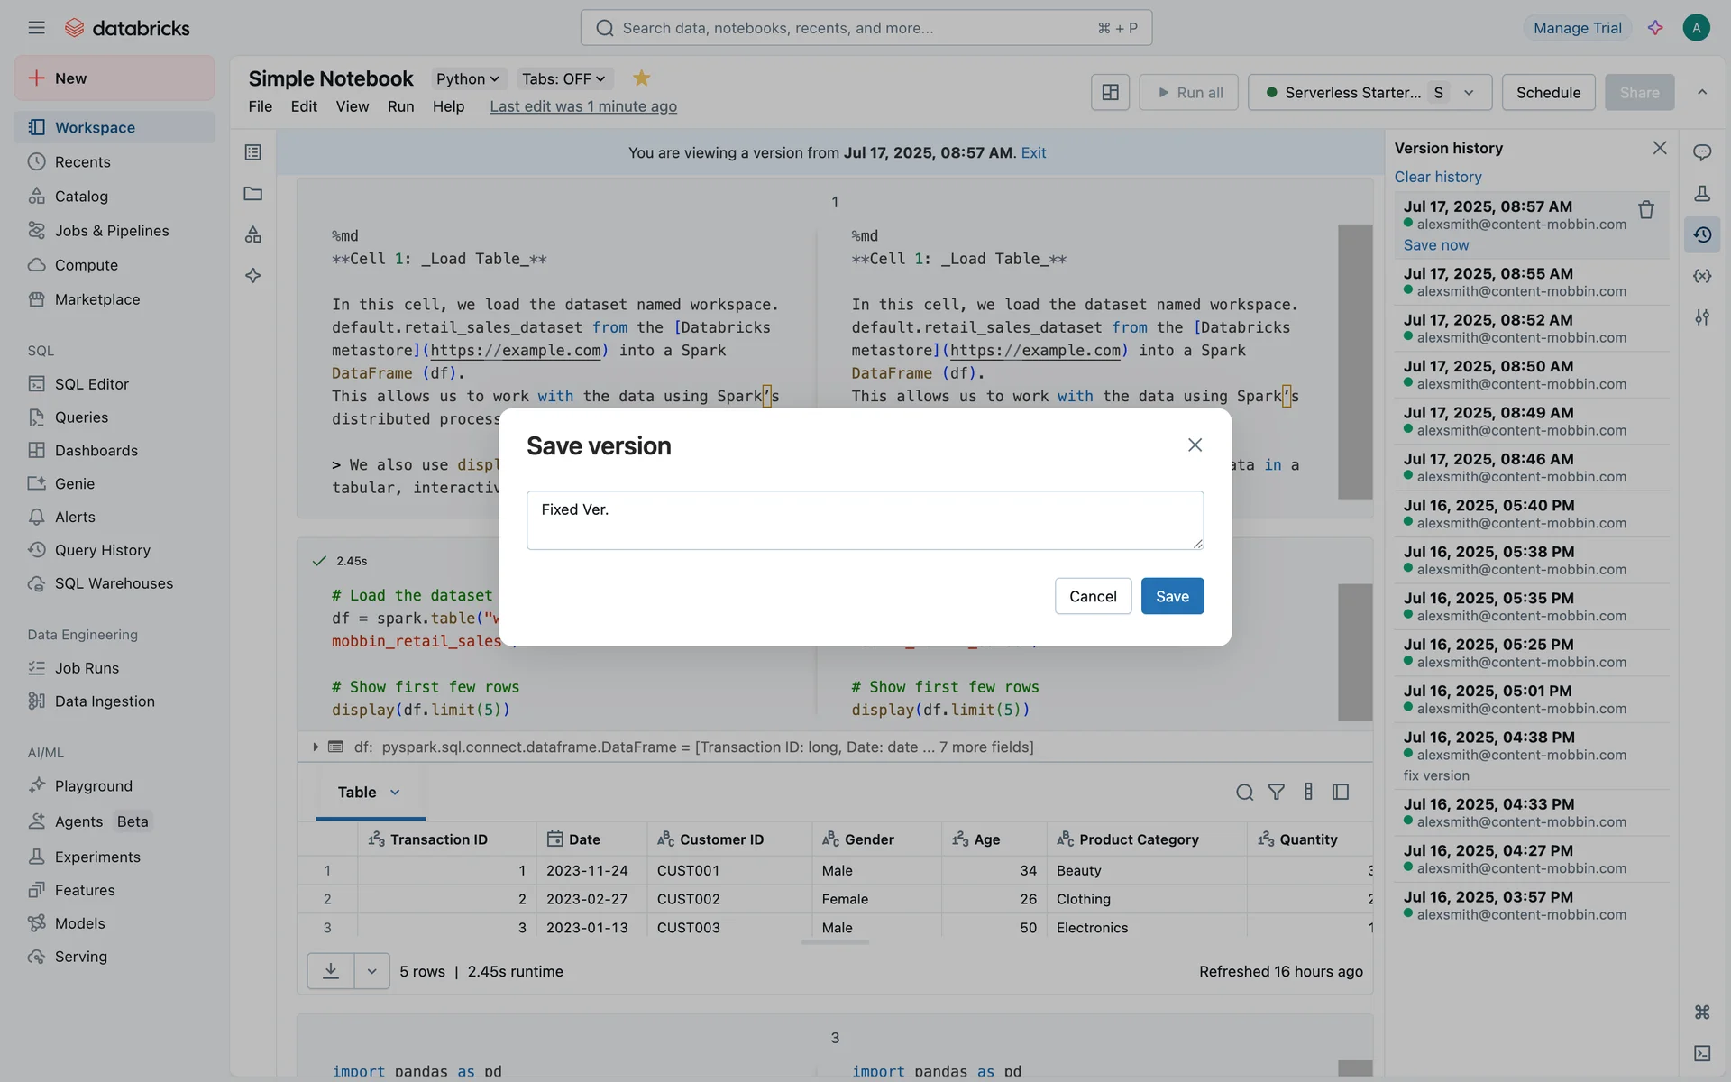Open the Run menu
Image resolution: width=1731 pixels, height=1082 pixels.
coord(400,106)
